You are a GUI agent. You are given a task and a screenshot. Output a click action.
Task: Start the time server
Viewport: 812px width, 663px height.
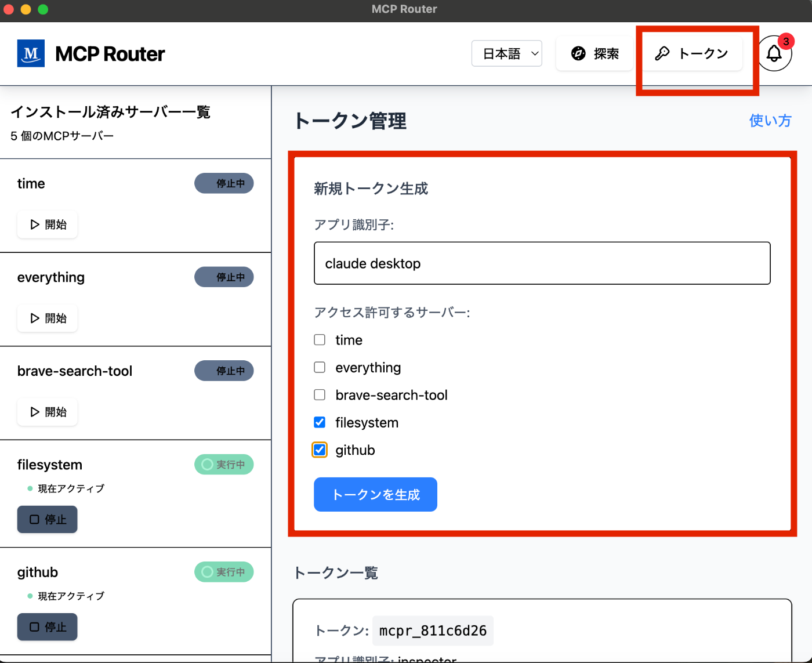tap(48, 224)
